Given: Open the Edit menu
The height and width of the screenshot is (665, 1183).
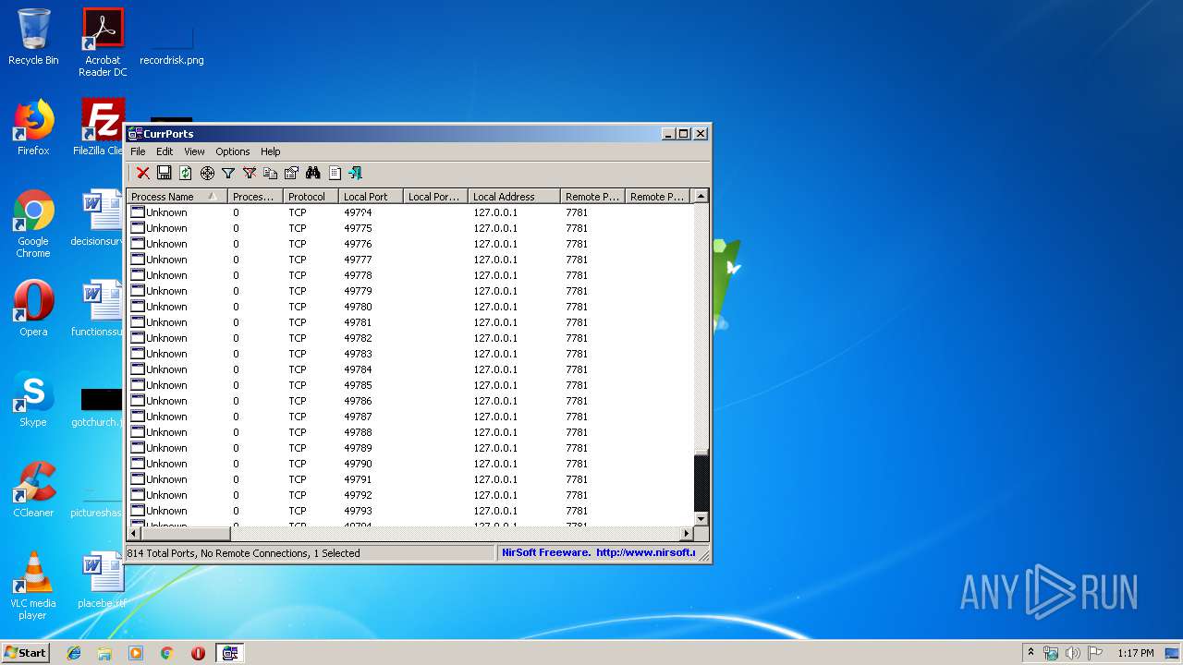Looking at the screenshot, I should click(x=165, y=151).
